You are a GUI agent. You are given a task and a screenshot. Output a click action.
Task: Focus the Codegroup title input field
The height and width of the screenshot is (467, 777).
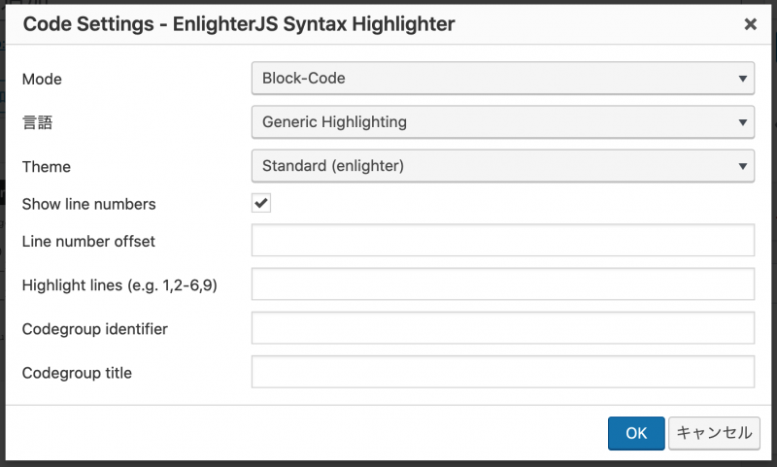click(x=503, y=372)
